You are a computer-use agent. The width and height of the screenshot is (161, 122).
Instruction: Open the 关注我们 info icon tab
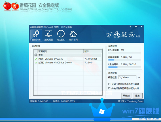pyautogui.click(x=61, y=35)
